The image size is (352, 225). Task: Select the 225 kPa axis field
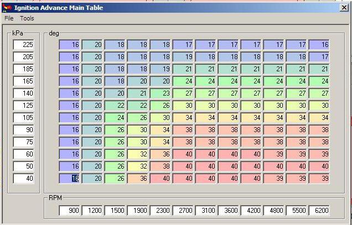24,45
